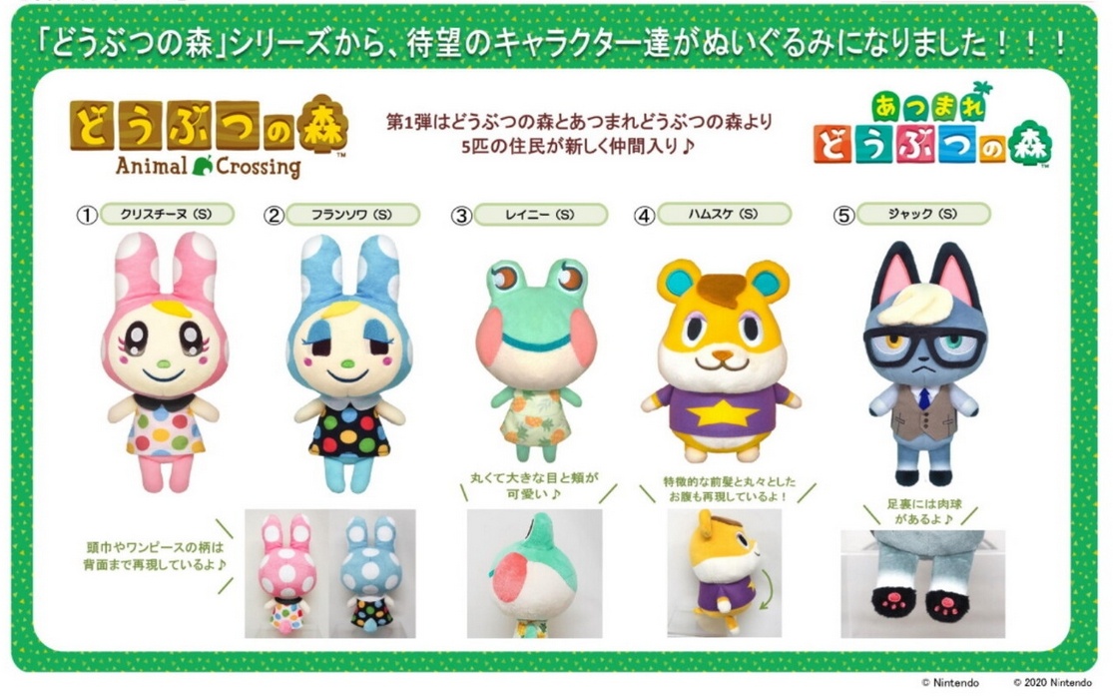Open the hamster plush side-view photo
The image size is (1113, 697).
[724, 572]
